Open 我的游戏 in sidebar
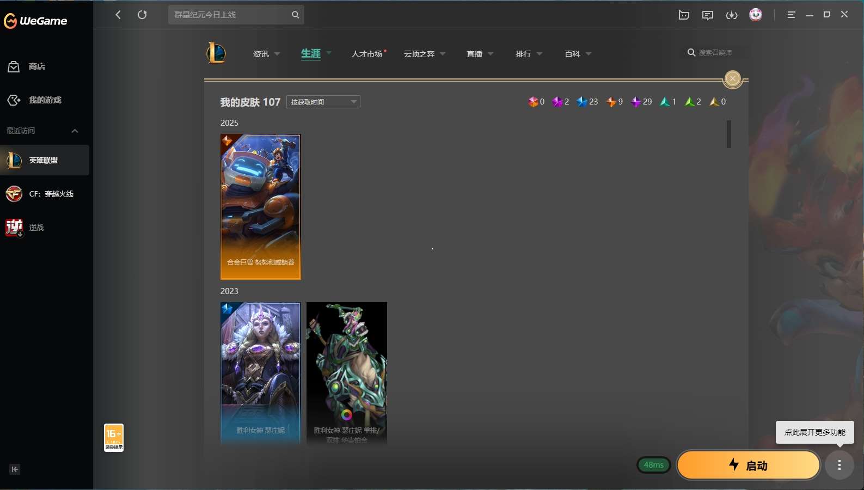The image size is (864, 490). coord(45,100)
